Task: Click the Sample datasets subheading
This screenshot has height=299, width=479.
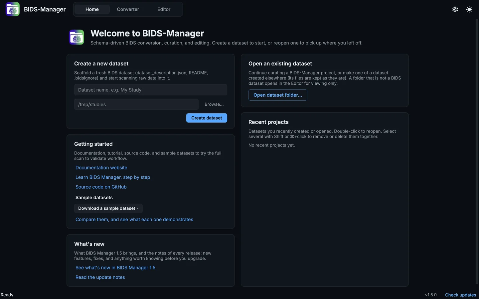Action: 94,198
